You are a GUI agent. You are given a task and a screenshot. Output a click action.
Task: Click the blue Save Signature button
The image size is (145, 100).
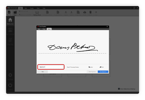[x=103, y=72]
